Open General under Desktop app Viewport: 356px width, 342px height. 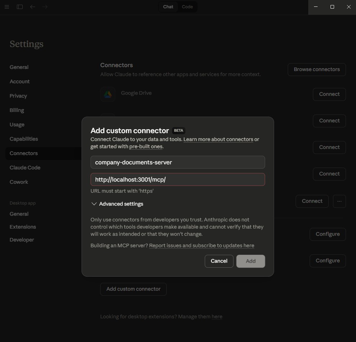(x=19, y=214)
